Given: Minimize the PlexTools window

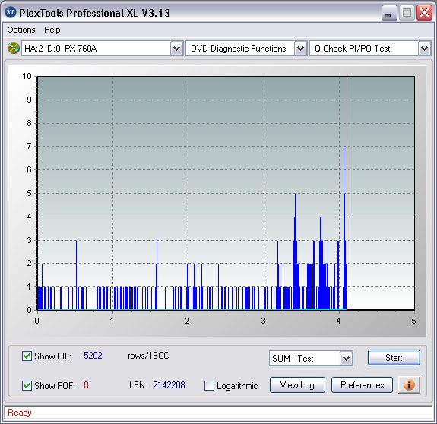Looking at the screenshot, I should (389, 13).
